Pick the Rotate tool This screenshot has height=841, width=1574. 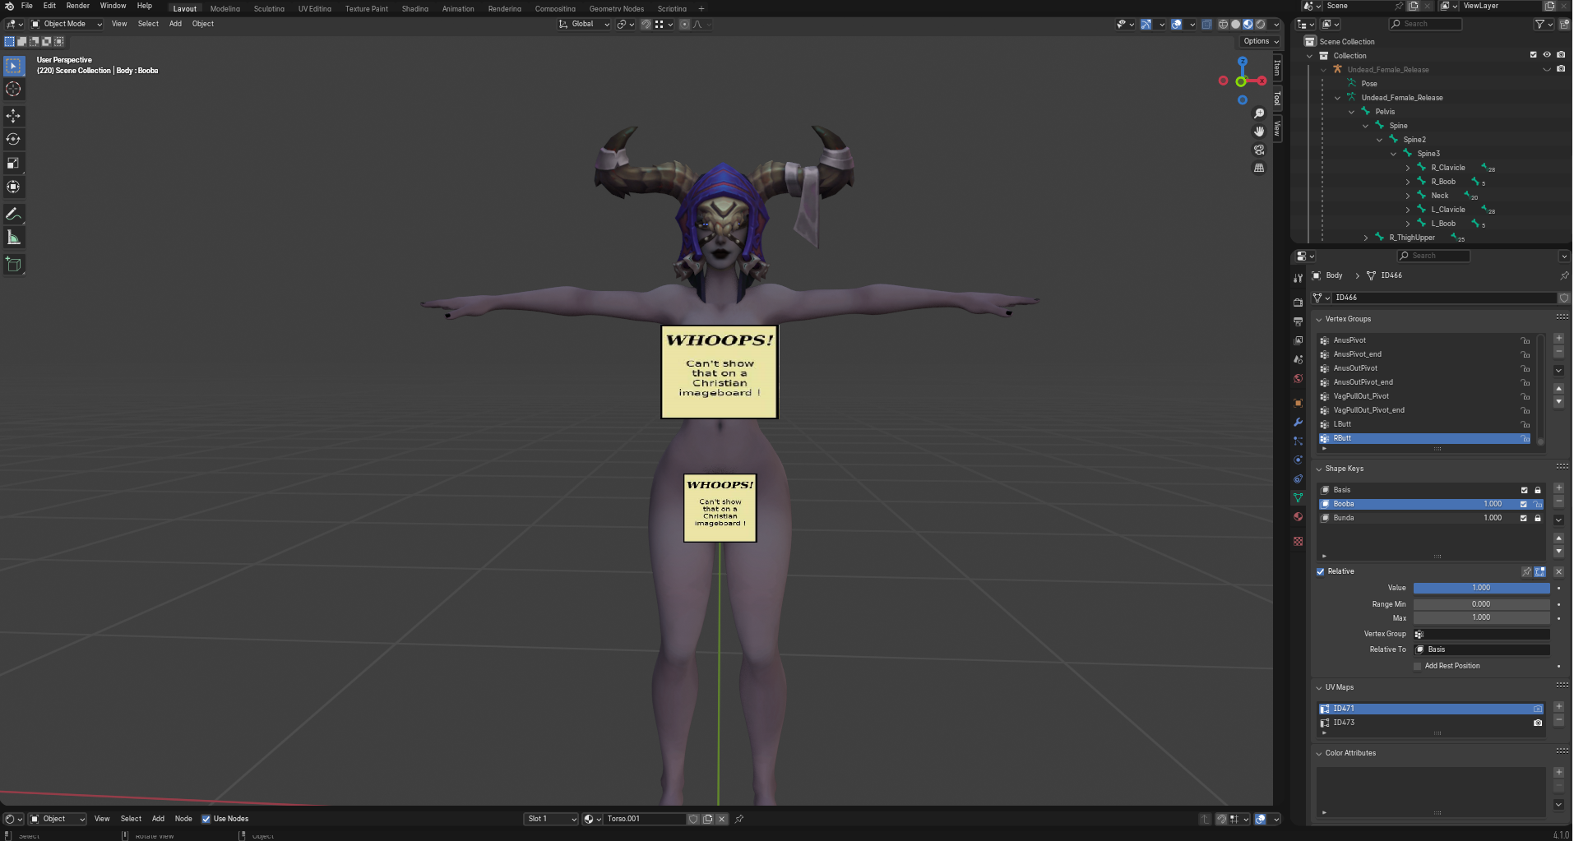coord(14,139)
